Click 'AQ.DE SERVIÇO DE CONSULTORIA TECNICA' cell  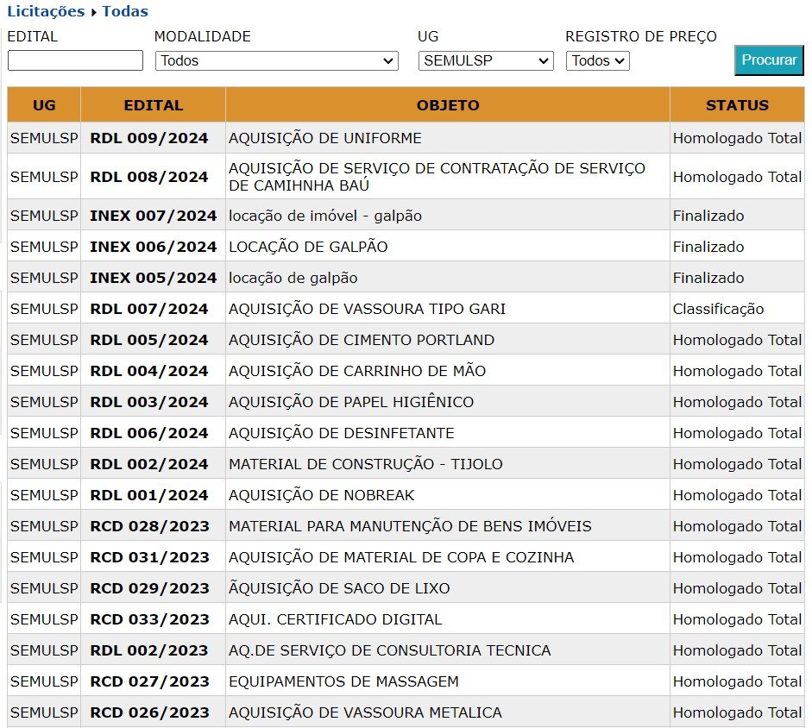(448, 650)
